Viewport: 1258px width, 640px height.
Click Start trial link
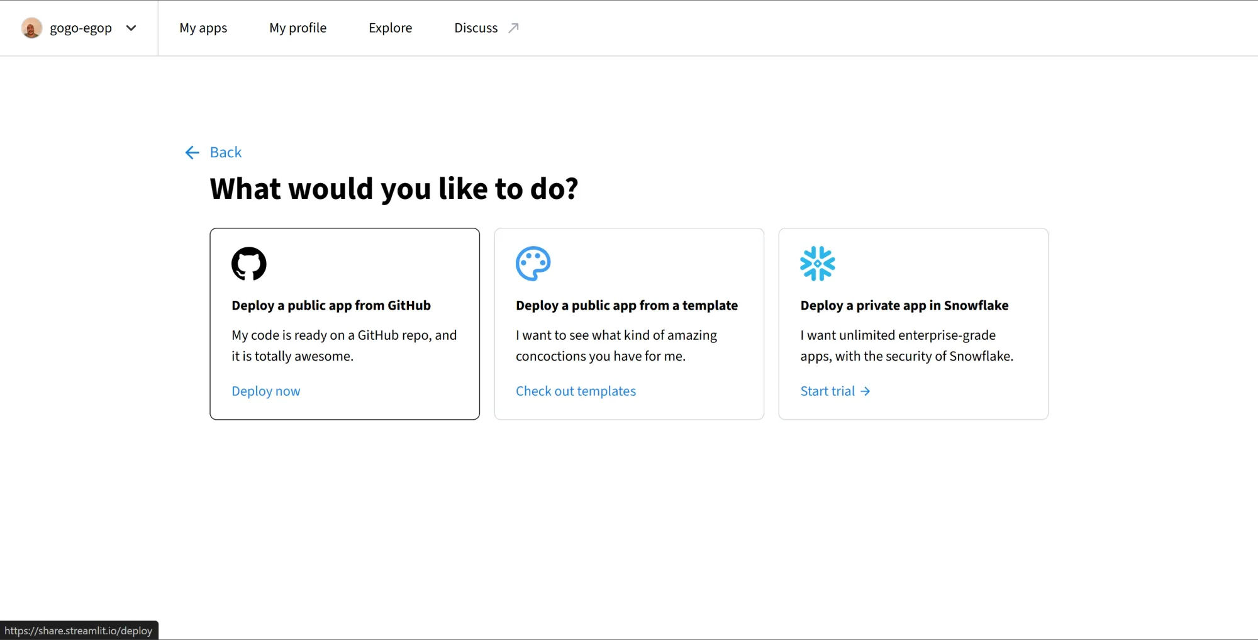(x=827, y=391)
